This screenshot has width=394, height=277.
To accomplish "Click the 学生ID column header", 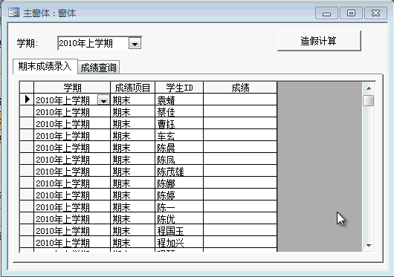I will 179,88.
